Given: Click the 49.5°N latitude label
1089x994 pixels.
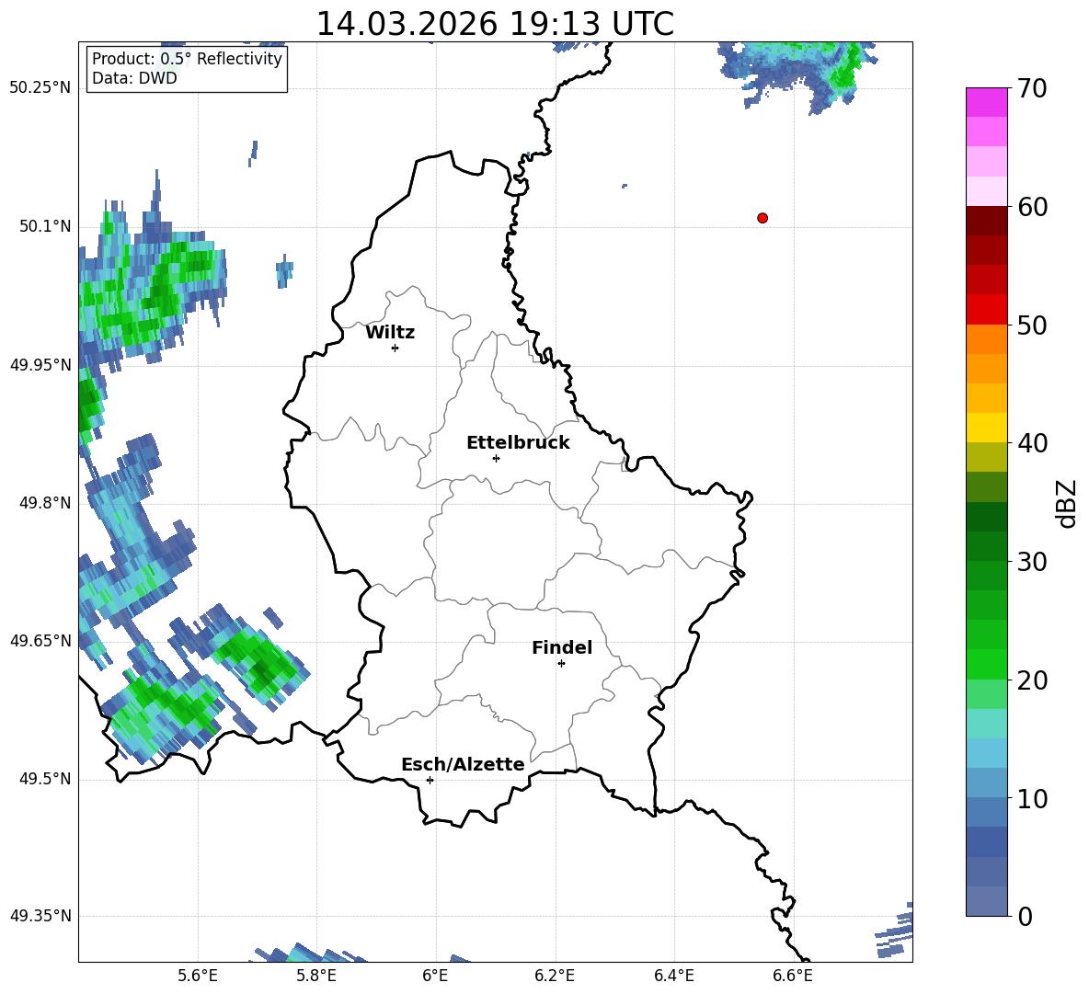Looking at the screenshot, I should click(x=45, y=779).
